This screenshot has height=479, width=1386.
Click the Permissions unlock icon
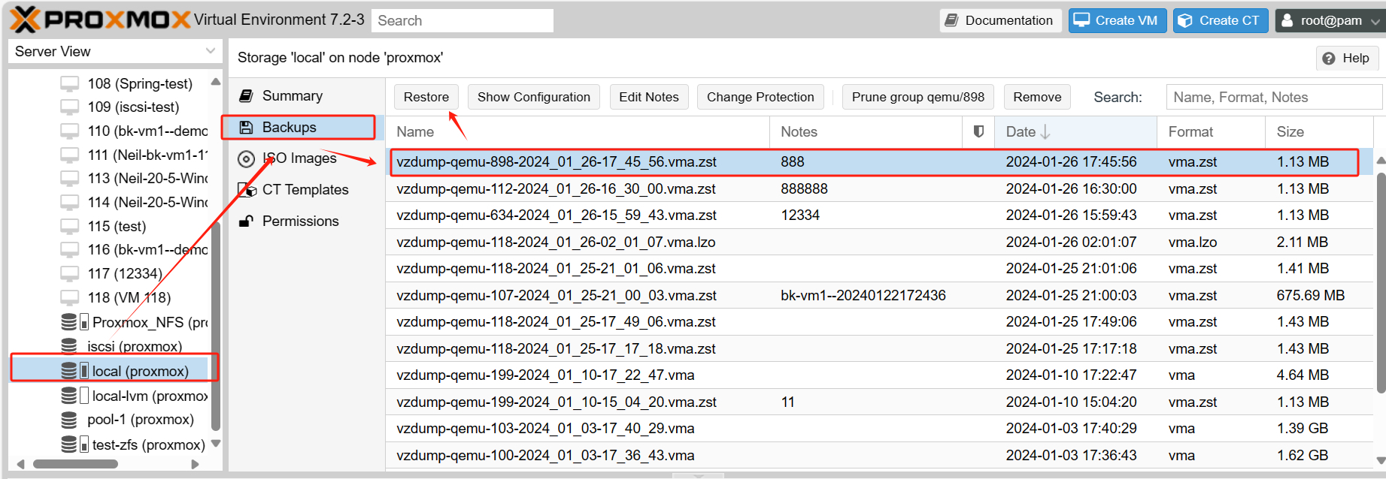(x=246, y=221)
